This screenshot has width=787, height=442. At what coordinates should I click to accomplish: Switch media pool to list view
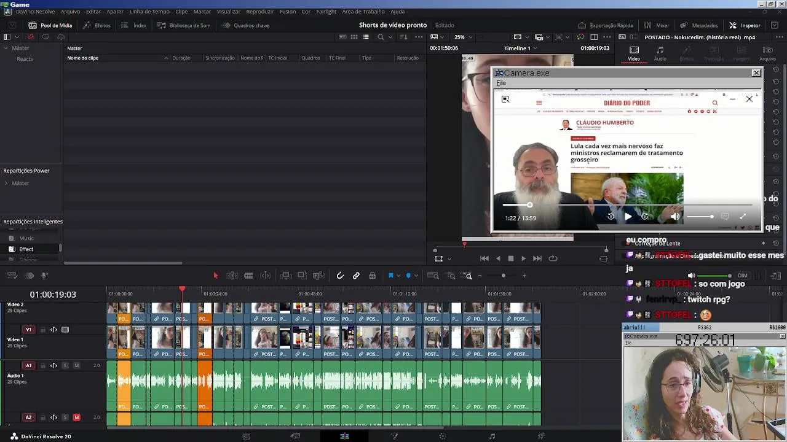pyautogui.click(x=366, y=37)
